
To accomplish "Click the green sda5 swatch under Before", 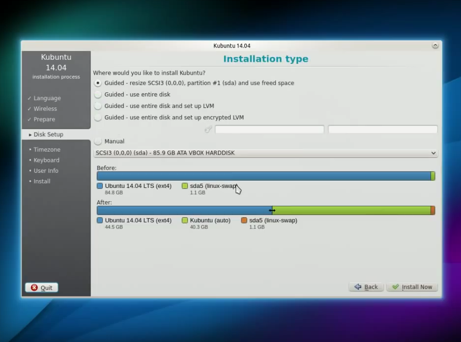I will (185, 186).
